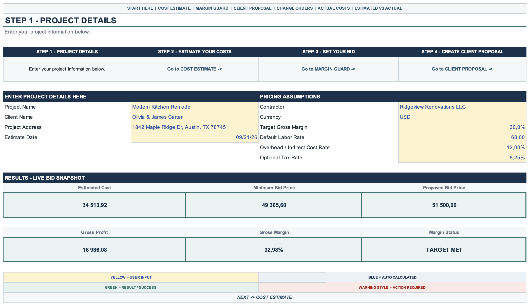The height and width of the screenshot is (306, 530).
Task: Open the START HERE nav link
Action: 140,8
